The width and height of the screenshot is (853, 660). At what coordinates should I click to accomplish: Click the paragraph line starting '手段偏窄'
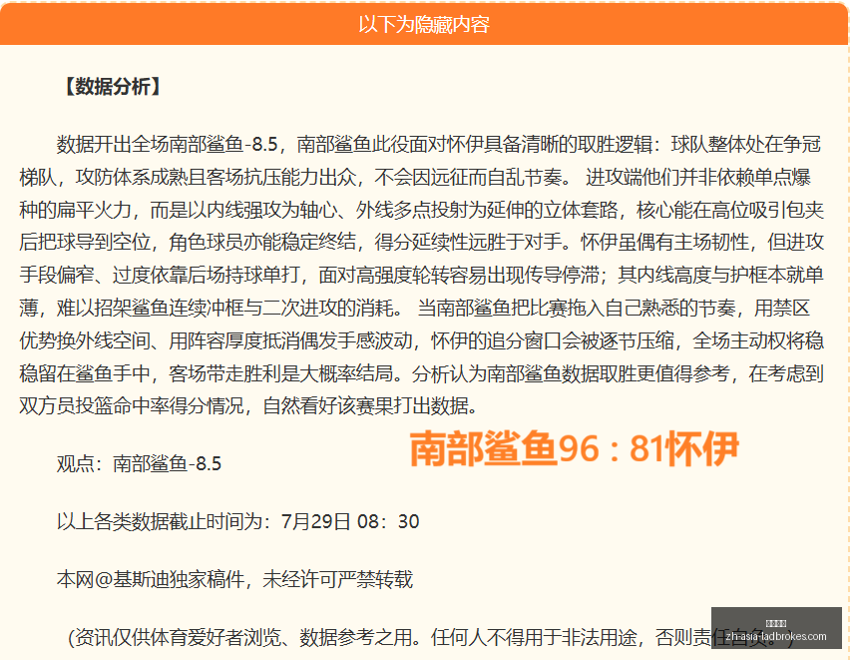pyautogui.click(x=421, y=275)
